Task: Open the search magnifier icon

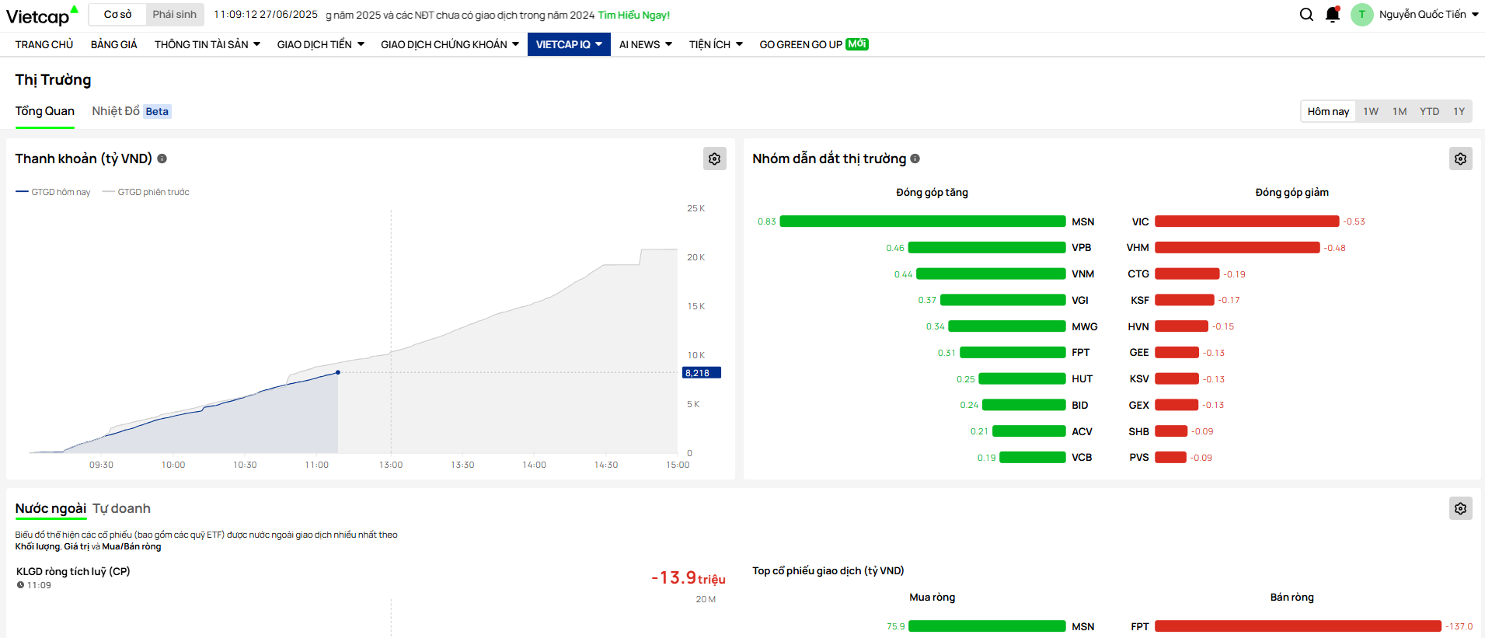Action: tap(1307, 14)
